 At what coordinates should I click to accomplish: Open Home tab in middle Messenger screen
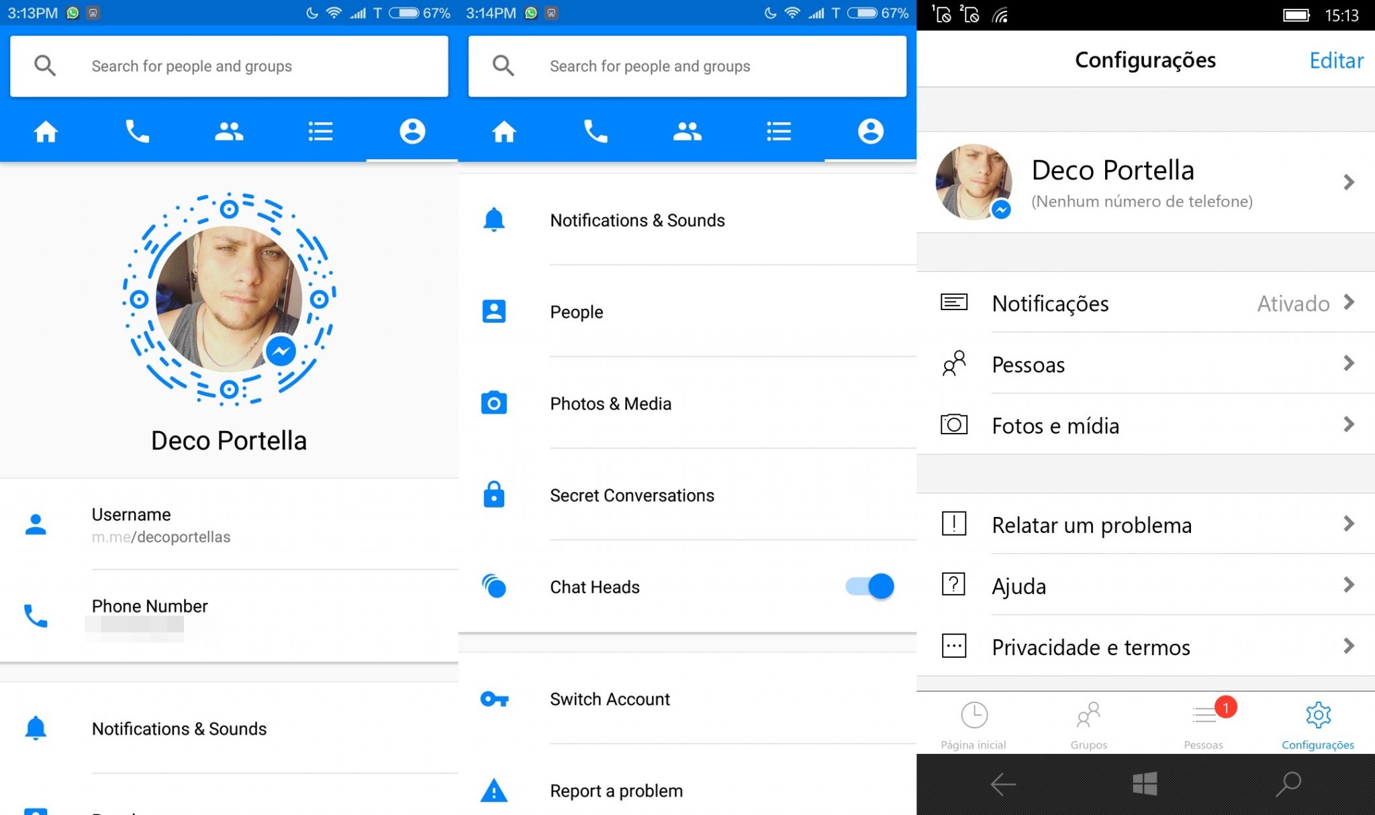(x=504, y=132)
